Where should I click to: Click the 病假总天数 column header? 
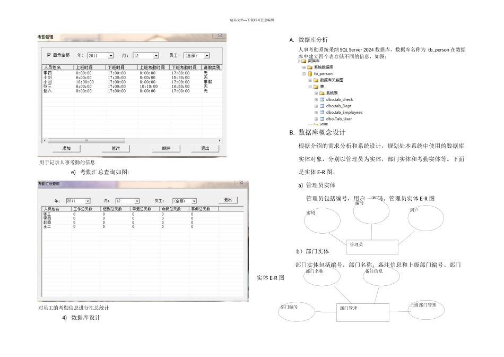click(175, 209)
